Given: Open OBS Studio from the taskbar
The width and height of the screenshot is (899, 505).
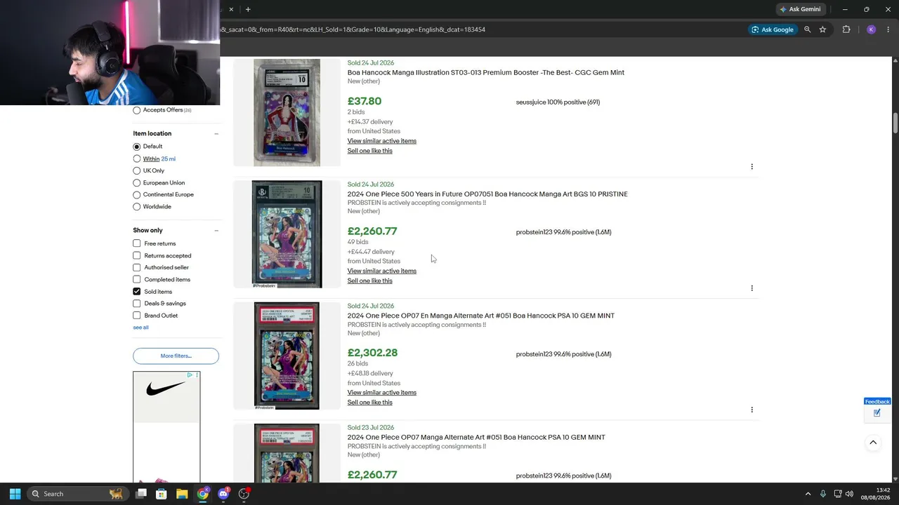Looking at the screenshot, I should coord(244,494).
